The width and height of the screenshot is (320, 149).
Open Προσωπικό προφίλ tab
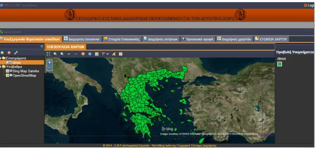coord(198,39)
